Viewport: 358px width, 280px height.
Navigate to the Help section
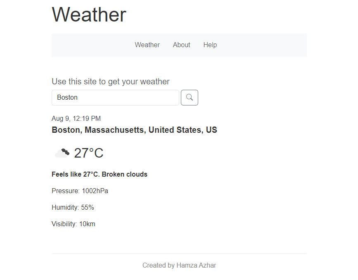point(210,45)
